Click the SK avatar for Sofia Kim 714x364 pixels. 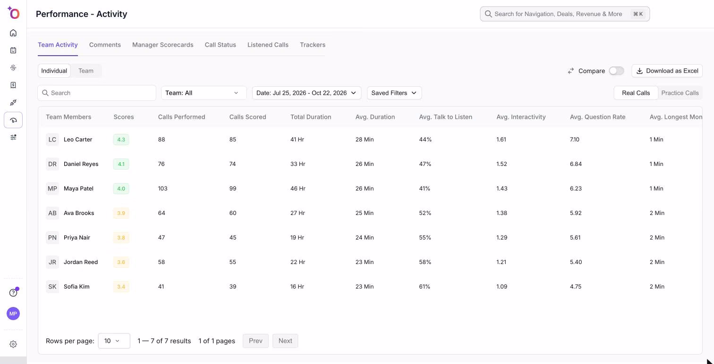point(52,287)
